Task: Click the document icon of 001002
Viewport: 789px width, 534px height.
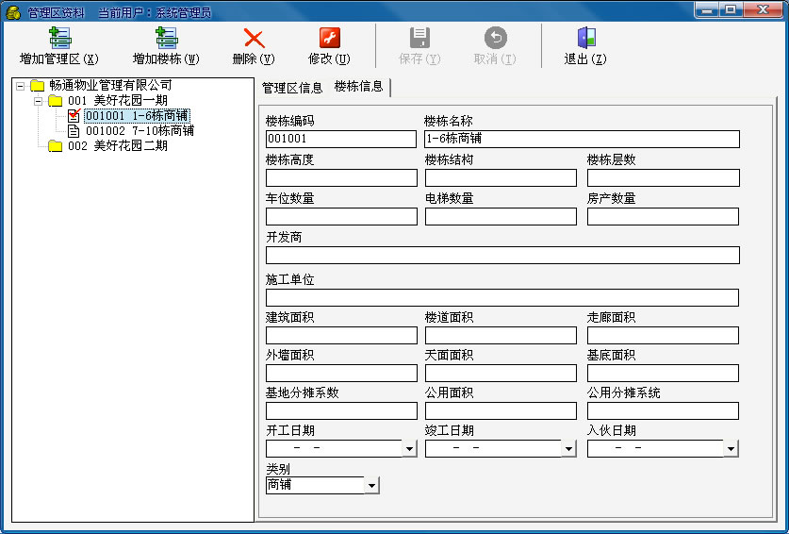Action: point(74,131)
